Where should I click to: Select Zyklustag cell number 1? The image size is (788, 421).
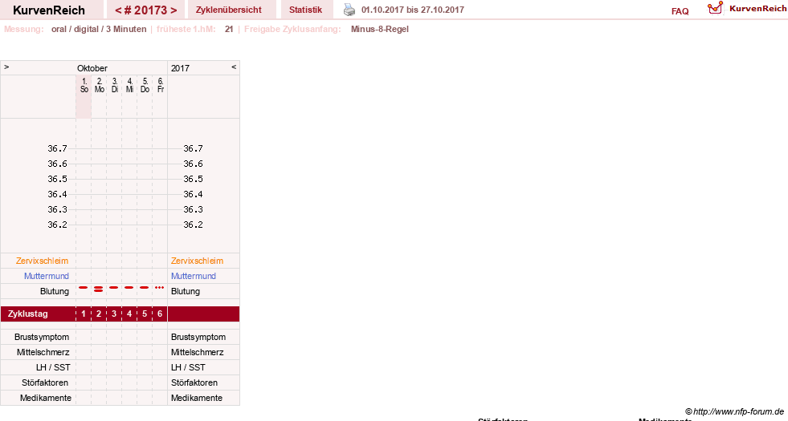[84, 314]
